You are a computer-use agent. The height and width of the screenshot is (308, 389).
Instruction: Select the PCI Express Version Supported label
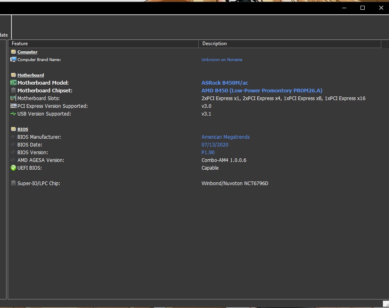[x=52, y=106]
